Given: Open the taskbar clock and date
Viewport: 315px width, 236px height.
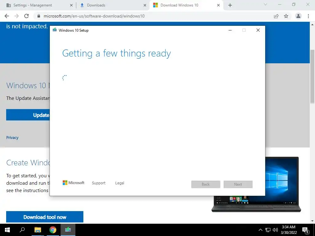Looking at the screenshot, I should pos(289,230).
